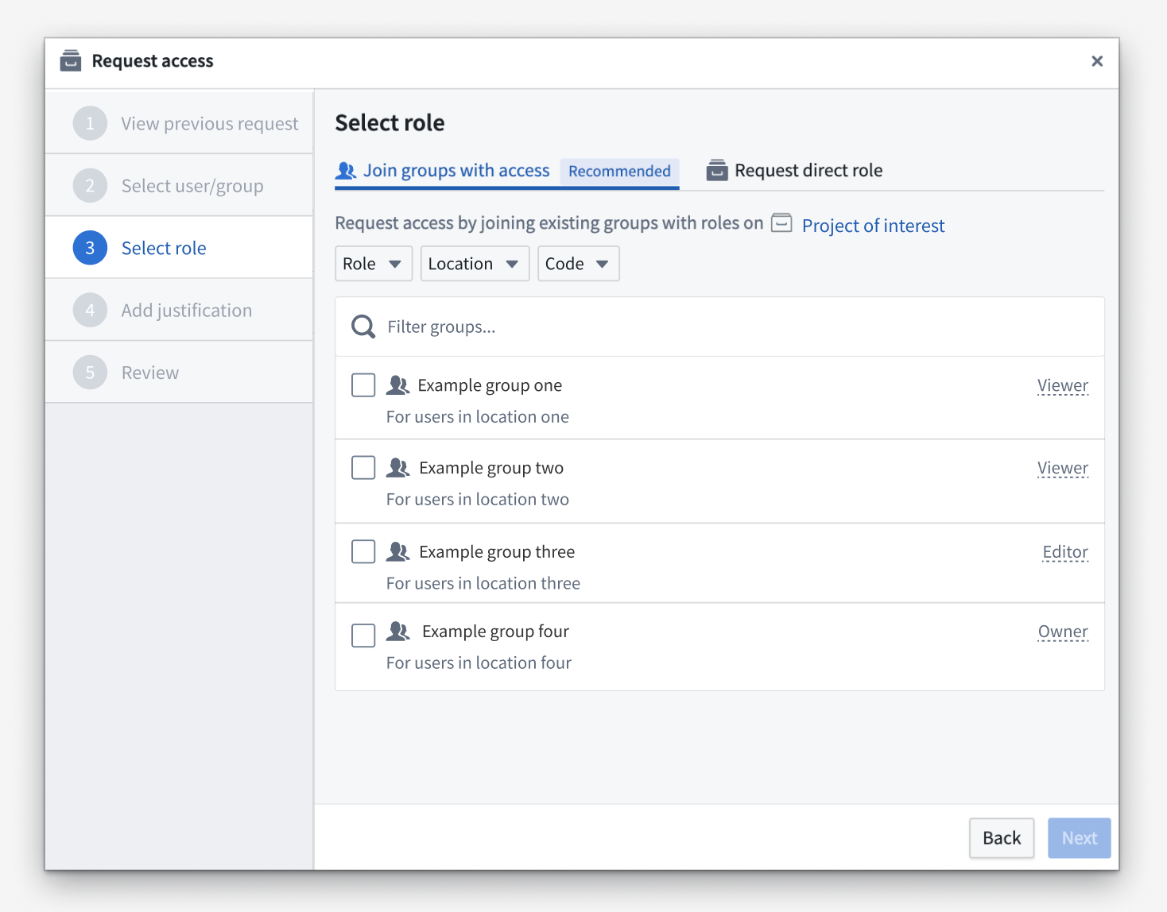Click the Recommended badge

pos(619,171)
